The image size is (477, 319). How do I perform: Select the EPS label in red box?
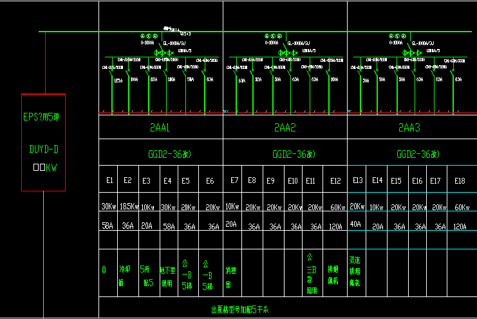coord(41,117)
